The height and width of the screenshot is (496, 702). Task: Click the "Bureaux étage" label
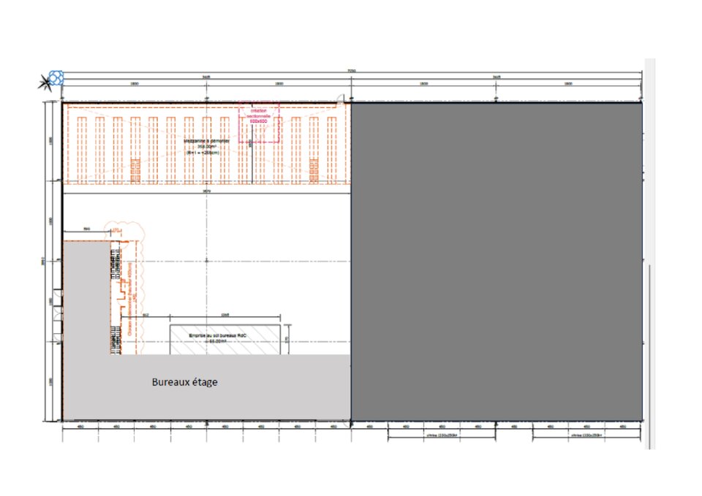coord(184,382)
